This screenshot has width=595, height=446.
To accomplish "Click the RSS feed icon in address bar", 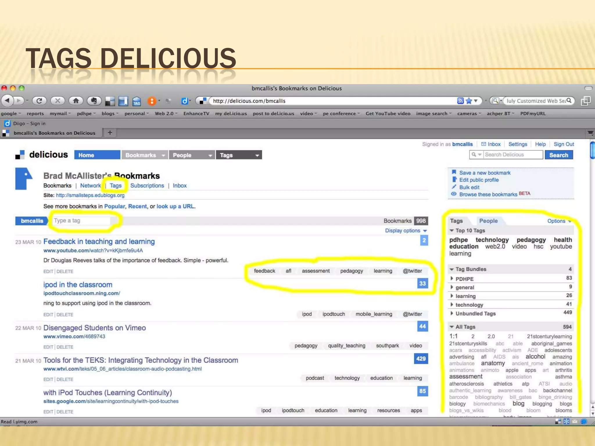I will (x=460, y=101).
